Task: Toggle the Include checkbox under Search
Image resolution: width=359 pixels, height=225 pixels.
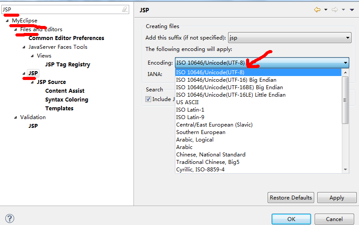Action: [x=149, y=99]
